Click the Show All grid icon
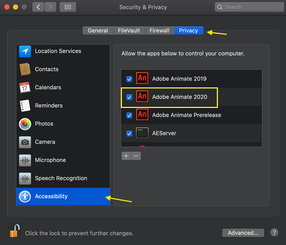 [68, 7]
